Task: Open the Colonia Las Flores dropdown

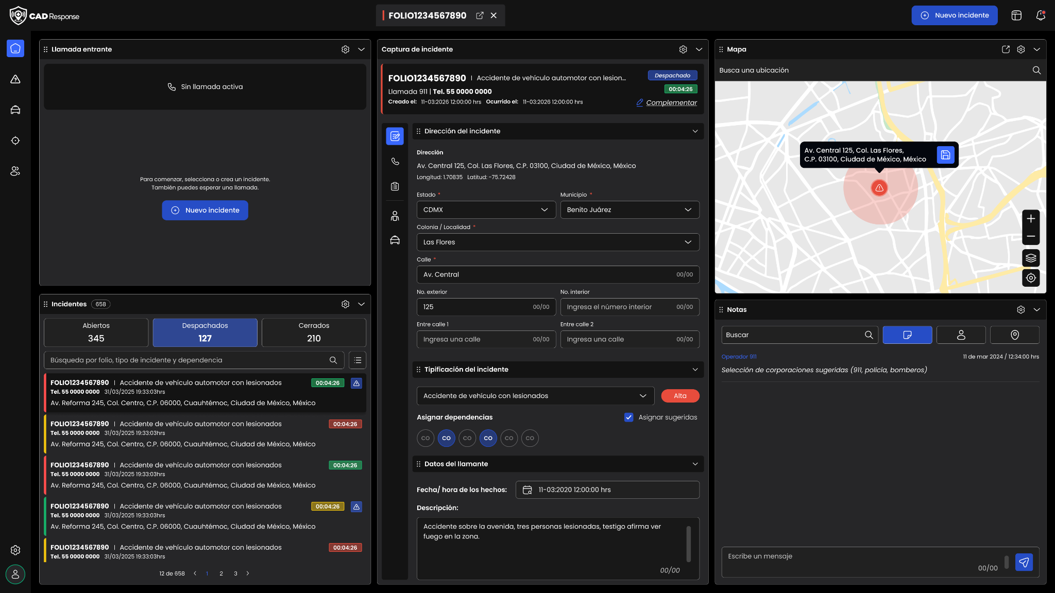Action: click(x=558, y=242)
